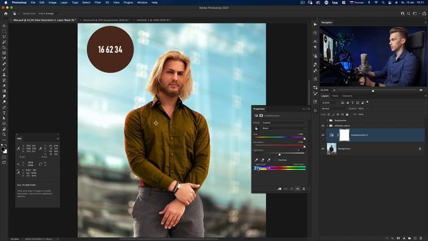Zoom out using the Navigator small mountain button
428x241 pixels.
coord(334,90)
